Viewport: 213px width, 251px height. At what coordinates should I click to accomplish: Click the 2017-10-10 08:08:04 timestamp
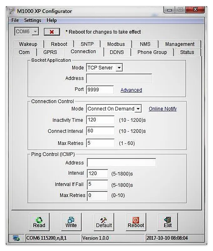tap(167, 238)
